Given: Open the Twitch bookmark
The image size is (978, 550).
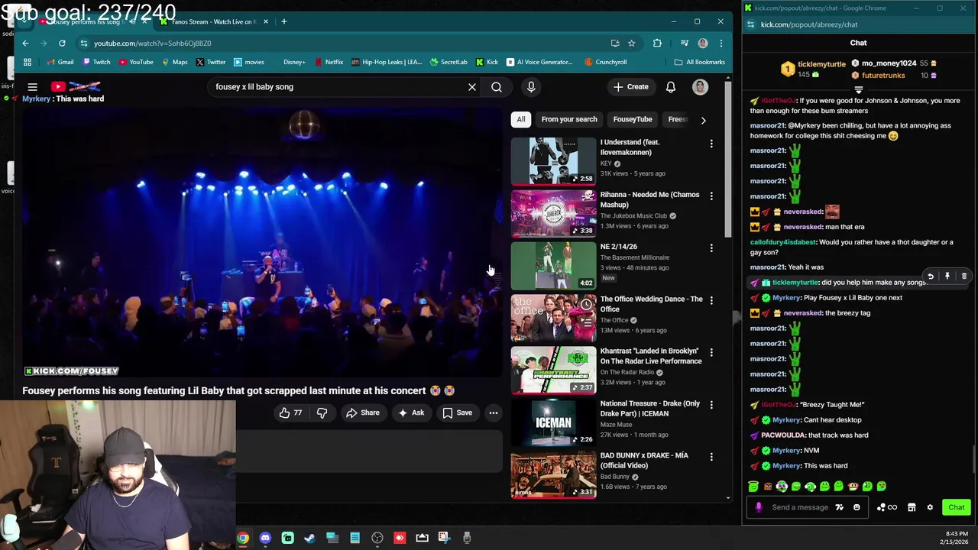Looking at the screenshot, I should 96,62.
